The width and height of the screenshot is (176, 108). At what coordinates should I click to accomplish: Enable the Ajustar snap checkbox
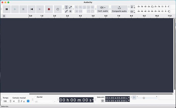click(x=35, y=97)
